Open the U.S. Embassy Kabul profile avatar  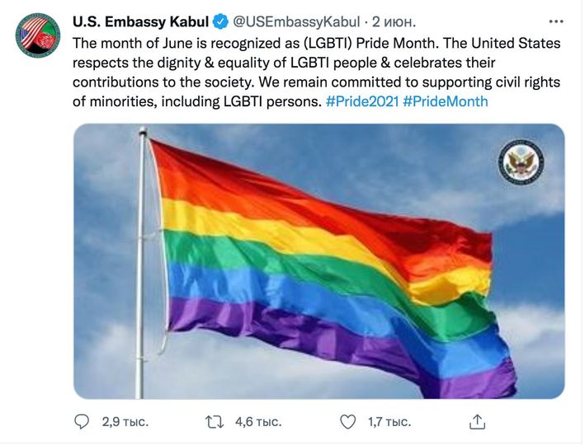point(37,35)
